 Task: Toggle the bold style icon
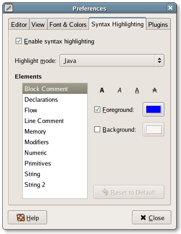pyautogui.click(x=102, y=90)
